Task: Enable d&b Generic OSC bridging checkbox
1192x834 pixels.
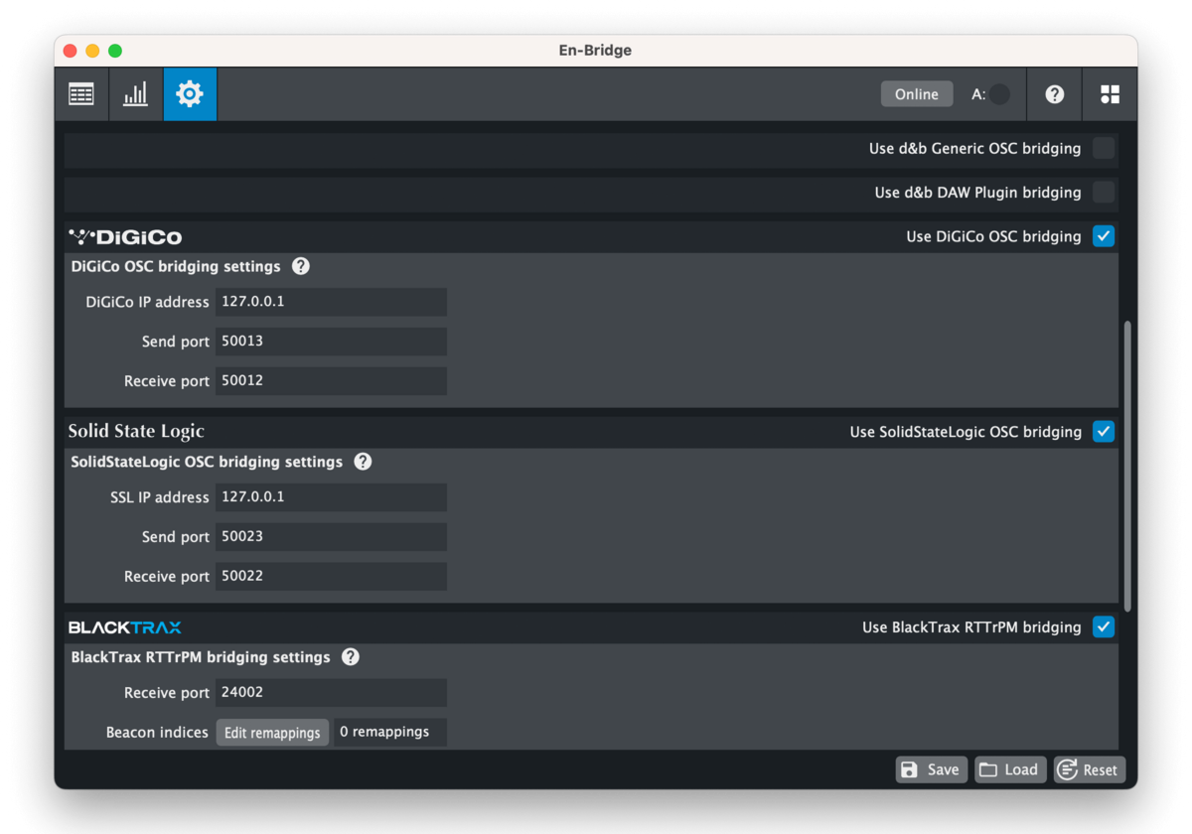Action: [1103, 149]
